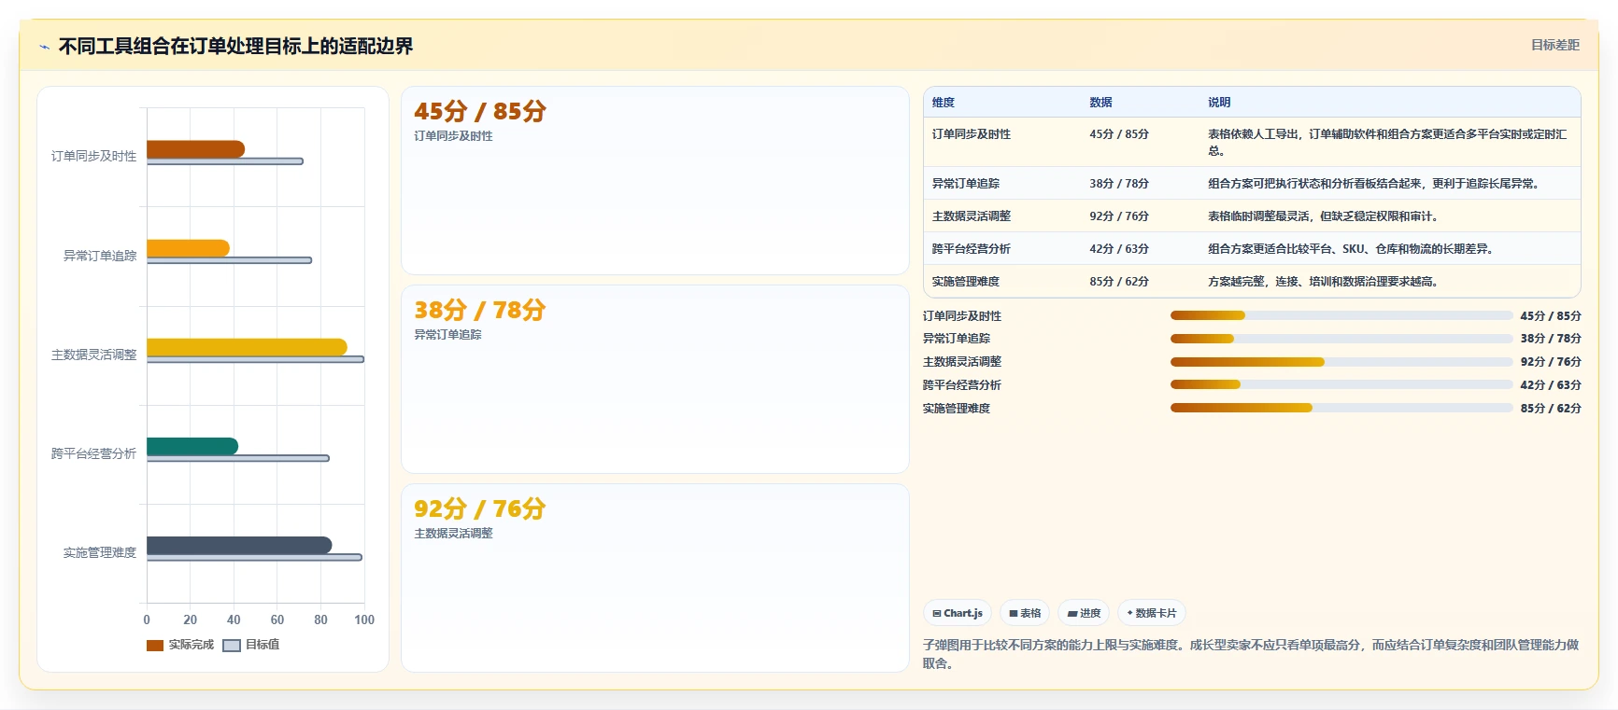The width and height of the screenshot is (1618, 710).
Task: Click the 跨平台经营分析 teal chart bar
Action: click(192, 446)
